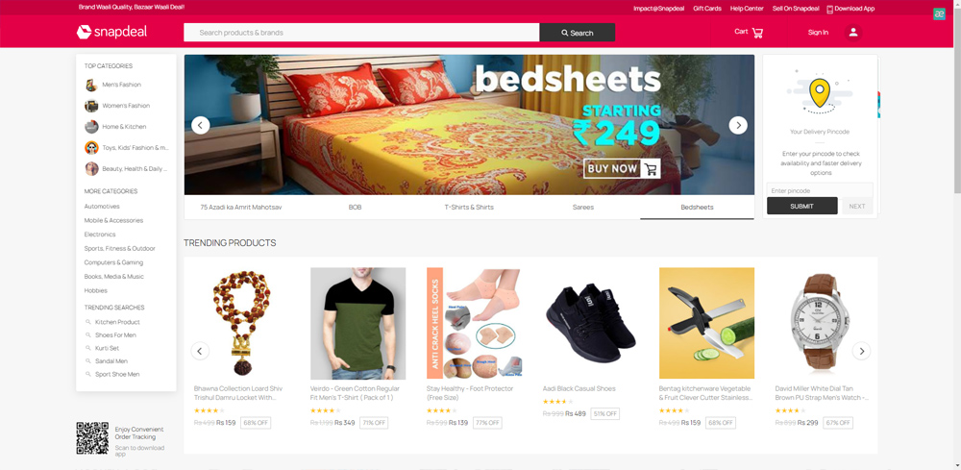Click the Snapdeal logo
This screenshot has height=470, width=961.
[x=111, y=32]
